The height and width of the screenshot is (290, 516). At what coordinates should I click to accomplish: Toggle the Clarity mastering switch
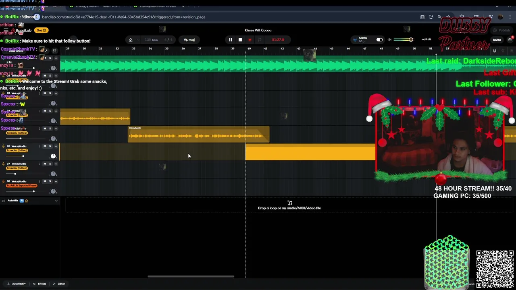point(379,39)
